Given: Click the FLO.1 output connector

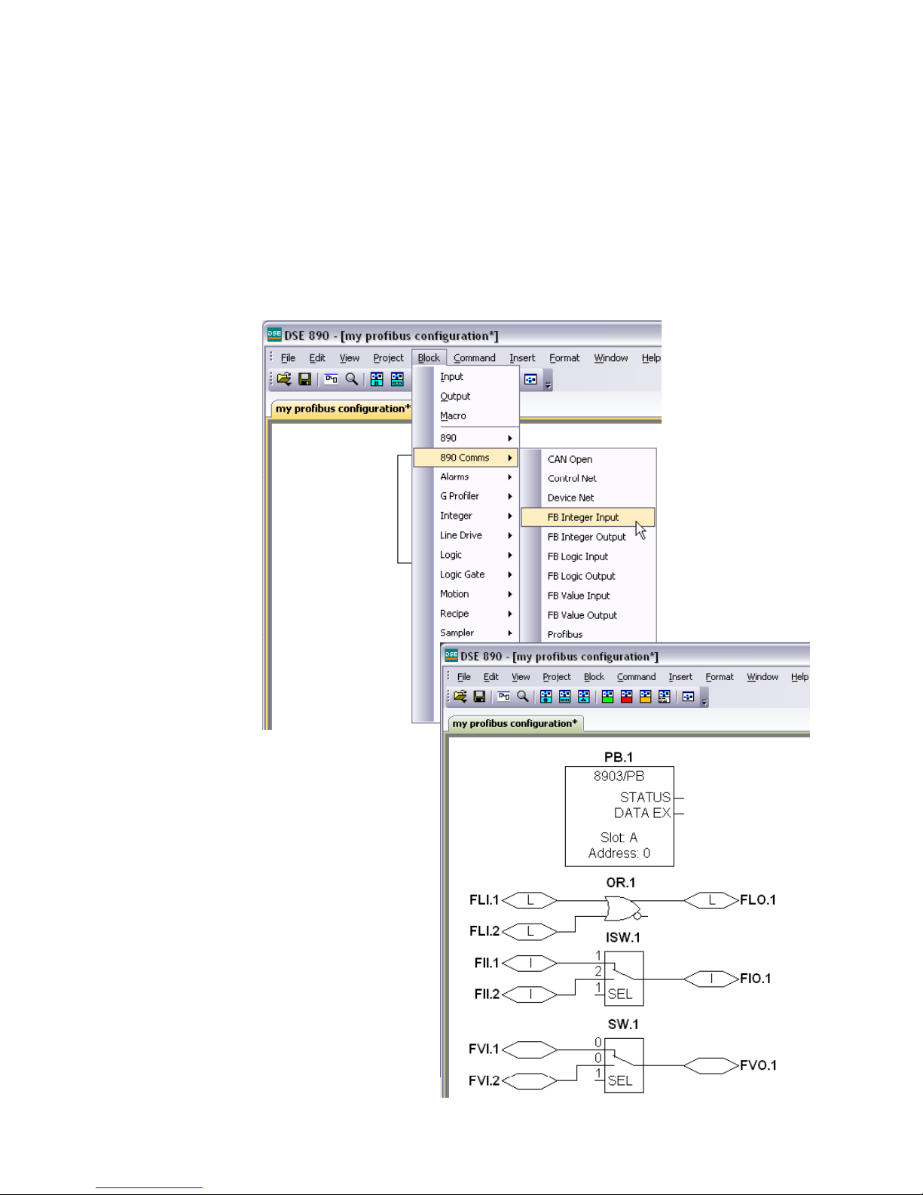Looking at the screenshot, I should pos(711,900).
